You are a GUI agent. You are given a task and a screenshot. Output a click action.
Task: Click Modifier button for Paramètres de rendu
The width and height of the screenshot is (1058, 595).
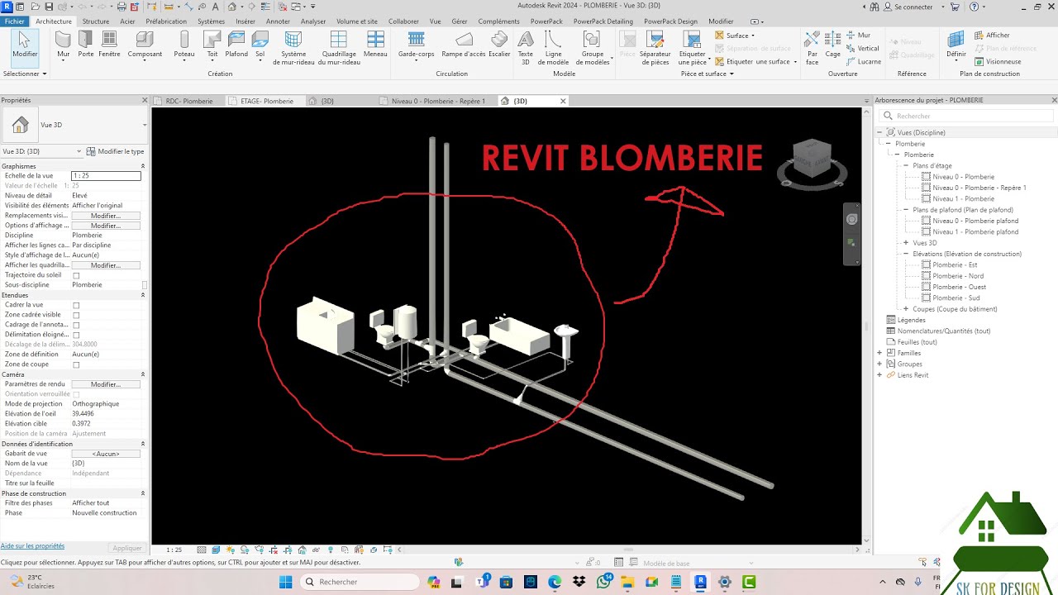click(x=106, y=384)
